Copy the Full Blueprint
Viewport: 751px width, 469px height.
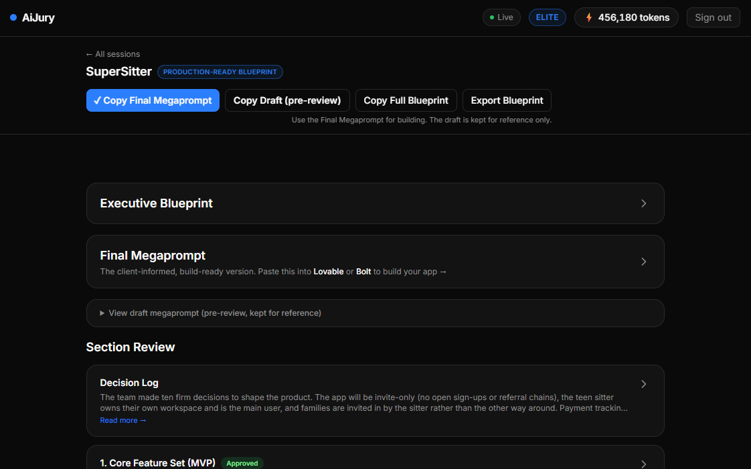(406, 100)
